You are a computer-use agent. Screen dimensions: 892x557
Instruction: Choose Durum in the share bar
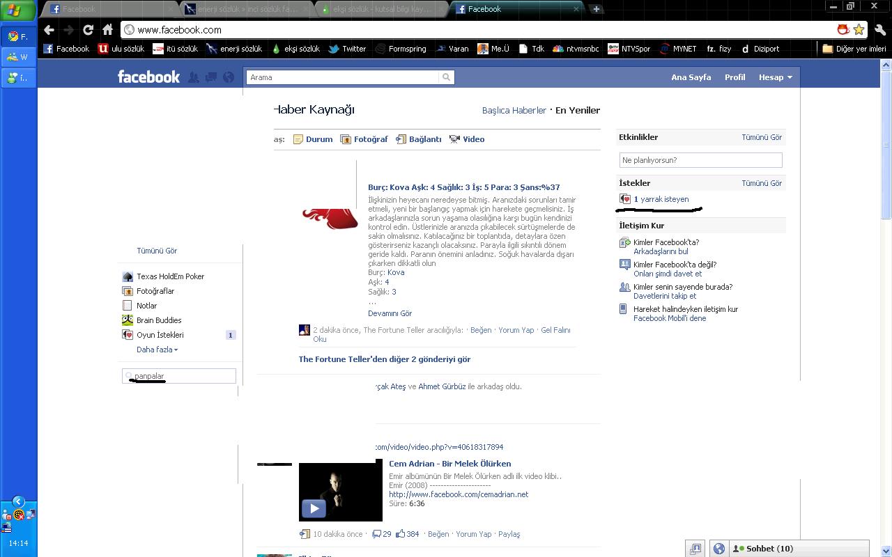[x=313, y=139]
